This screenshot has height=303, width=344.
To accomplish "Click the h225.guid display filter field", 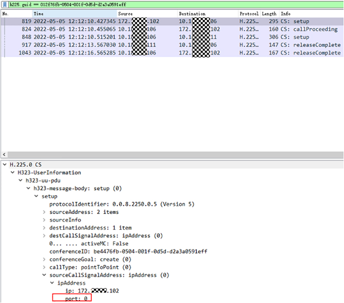I will (172, 4).
